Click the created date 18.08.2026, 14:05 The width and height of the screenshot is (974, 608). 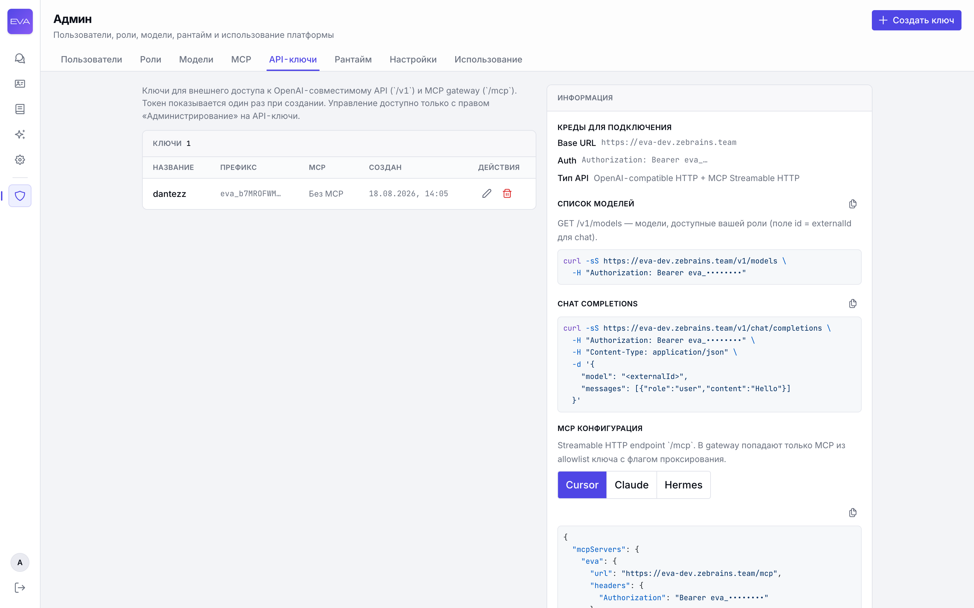[409, 194]
